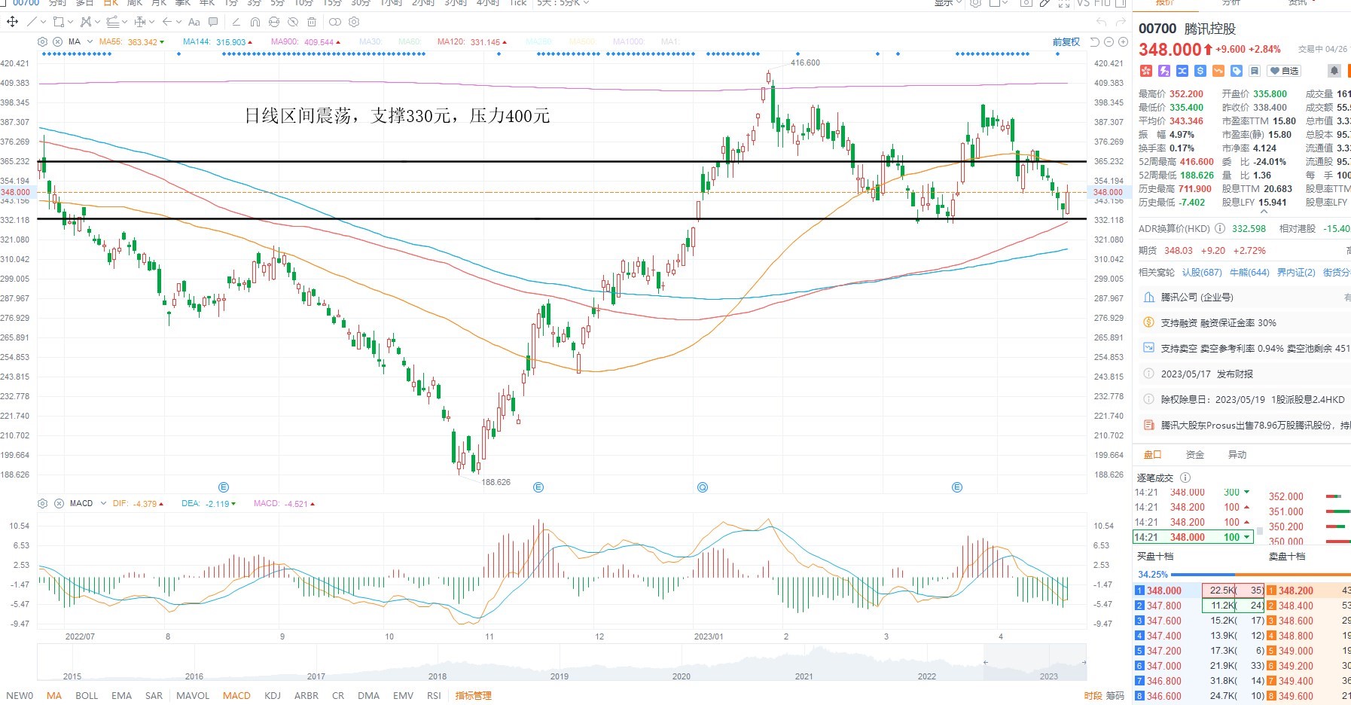This screenshot has height=705, width=1351.
Task: Pick the arrow marker tool
Action: [x=167, y=22]
